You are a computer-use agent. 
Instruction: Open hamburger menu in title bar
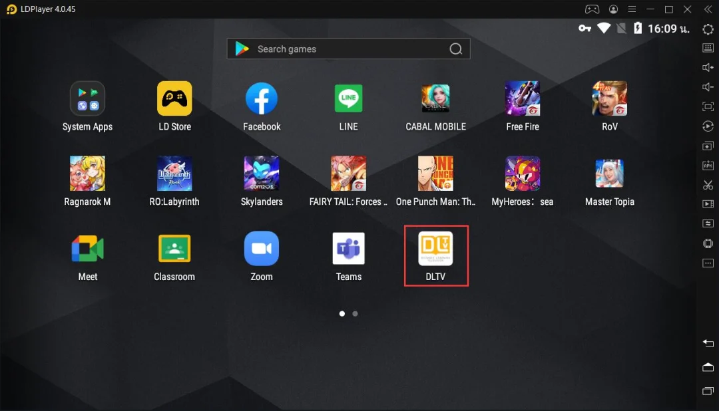(x=632, y=9)
